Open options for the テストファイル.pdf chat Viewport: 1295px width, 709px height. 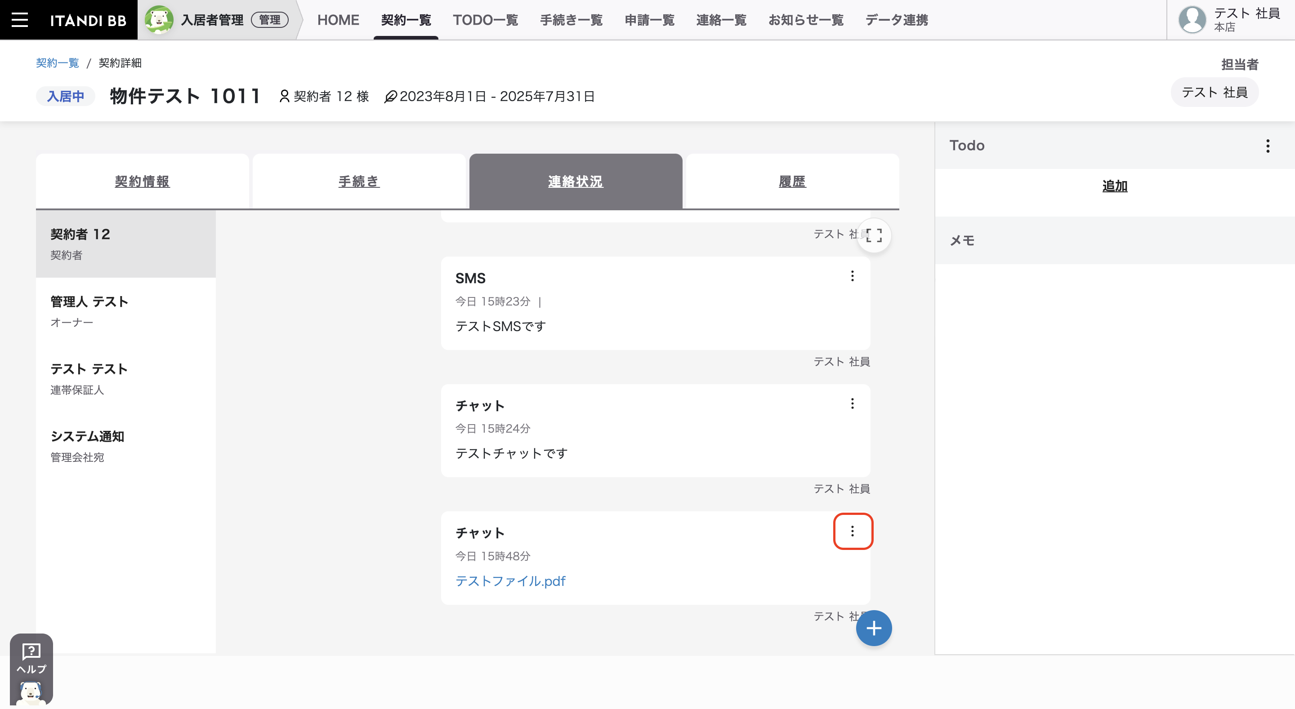[x=852, y=531]
